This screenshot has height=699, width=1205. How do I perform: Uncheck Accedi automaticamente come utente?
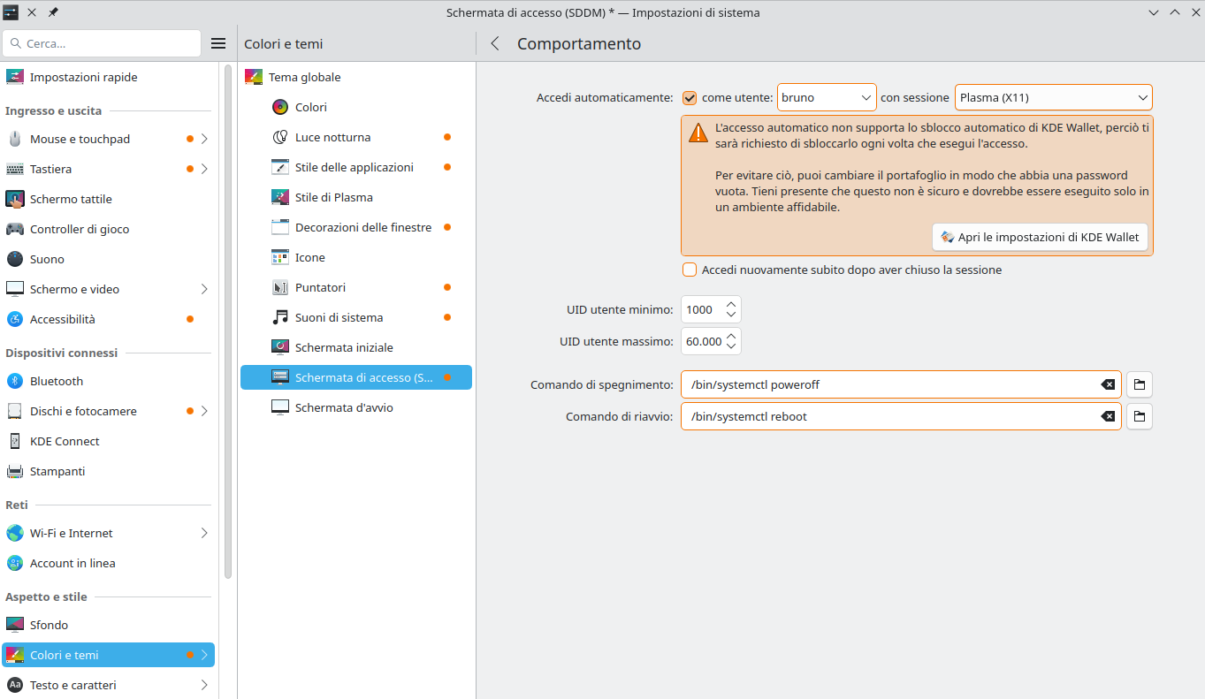point(690,98)
